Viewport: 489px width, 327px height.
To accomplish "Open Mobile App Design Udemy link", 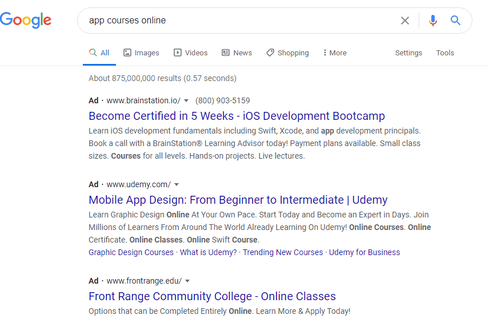I will (238, 200).
